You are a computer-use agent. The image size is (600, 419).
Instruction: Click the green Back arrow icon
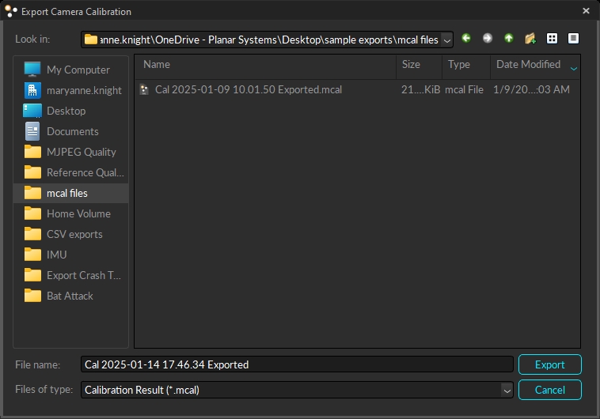(466, 38)
